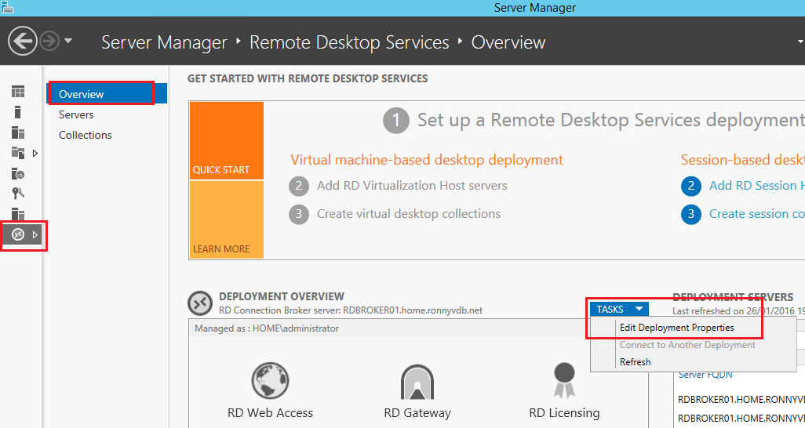Open the Collections page
805x428 pixels.
coord(85,135)
